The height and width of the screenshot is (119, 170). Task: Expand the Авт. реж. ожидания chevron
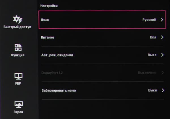click(162, 55)
